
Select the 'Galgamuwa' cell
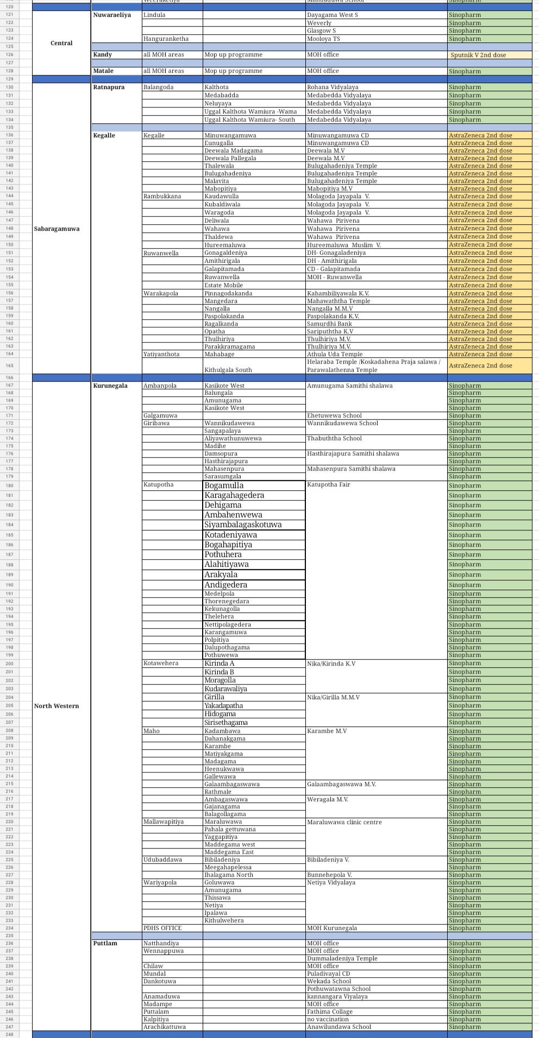[x=172, y=415]
